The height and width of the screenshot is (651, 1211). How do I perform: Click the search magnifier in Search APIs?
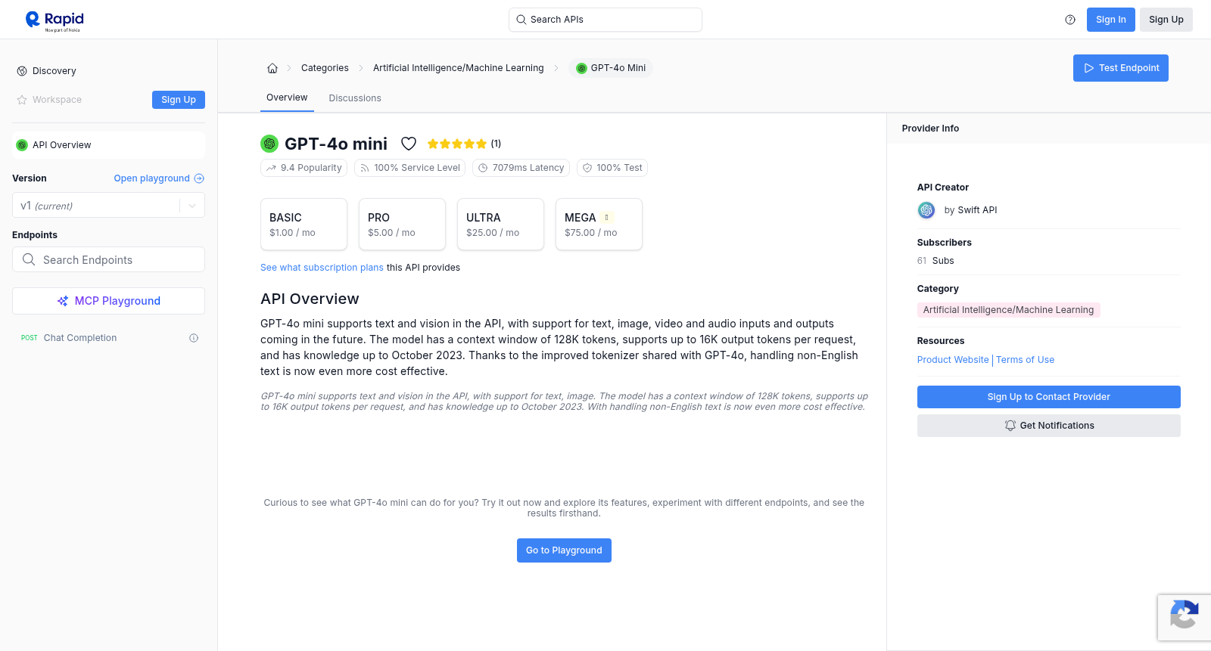pyautogui.click(x=521, y=20)
